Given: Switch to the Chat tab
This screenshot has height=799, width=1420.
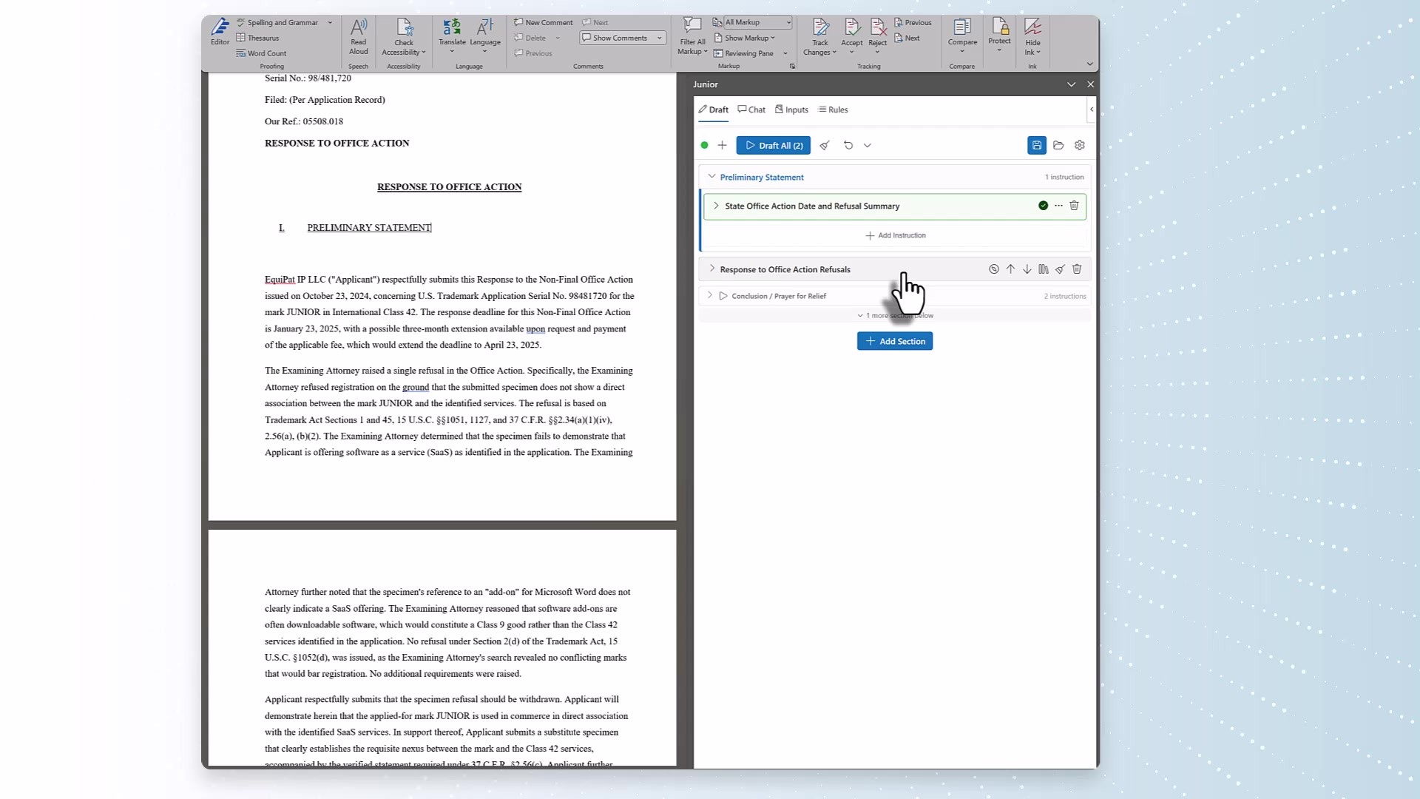Looking at the screenshot, I should point(751,109).
